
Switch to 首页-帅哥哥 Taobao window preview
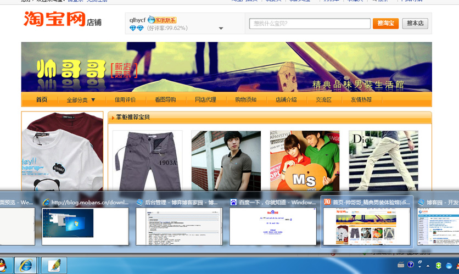[x=367, y=222]
